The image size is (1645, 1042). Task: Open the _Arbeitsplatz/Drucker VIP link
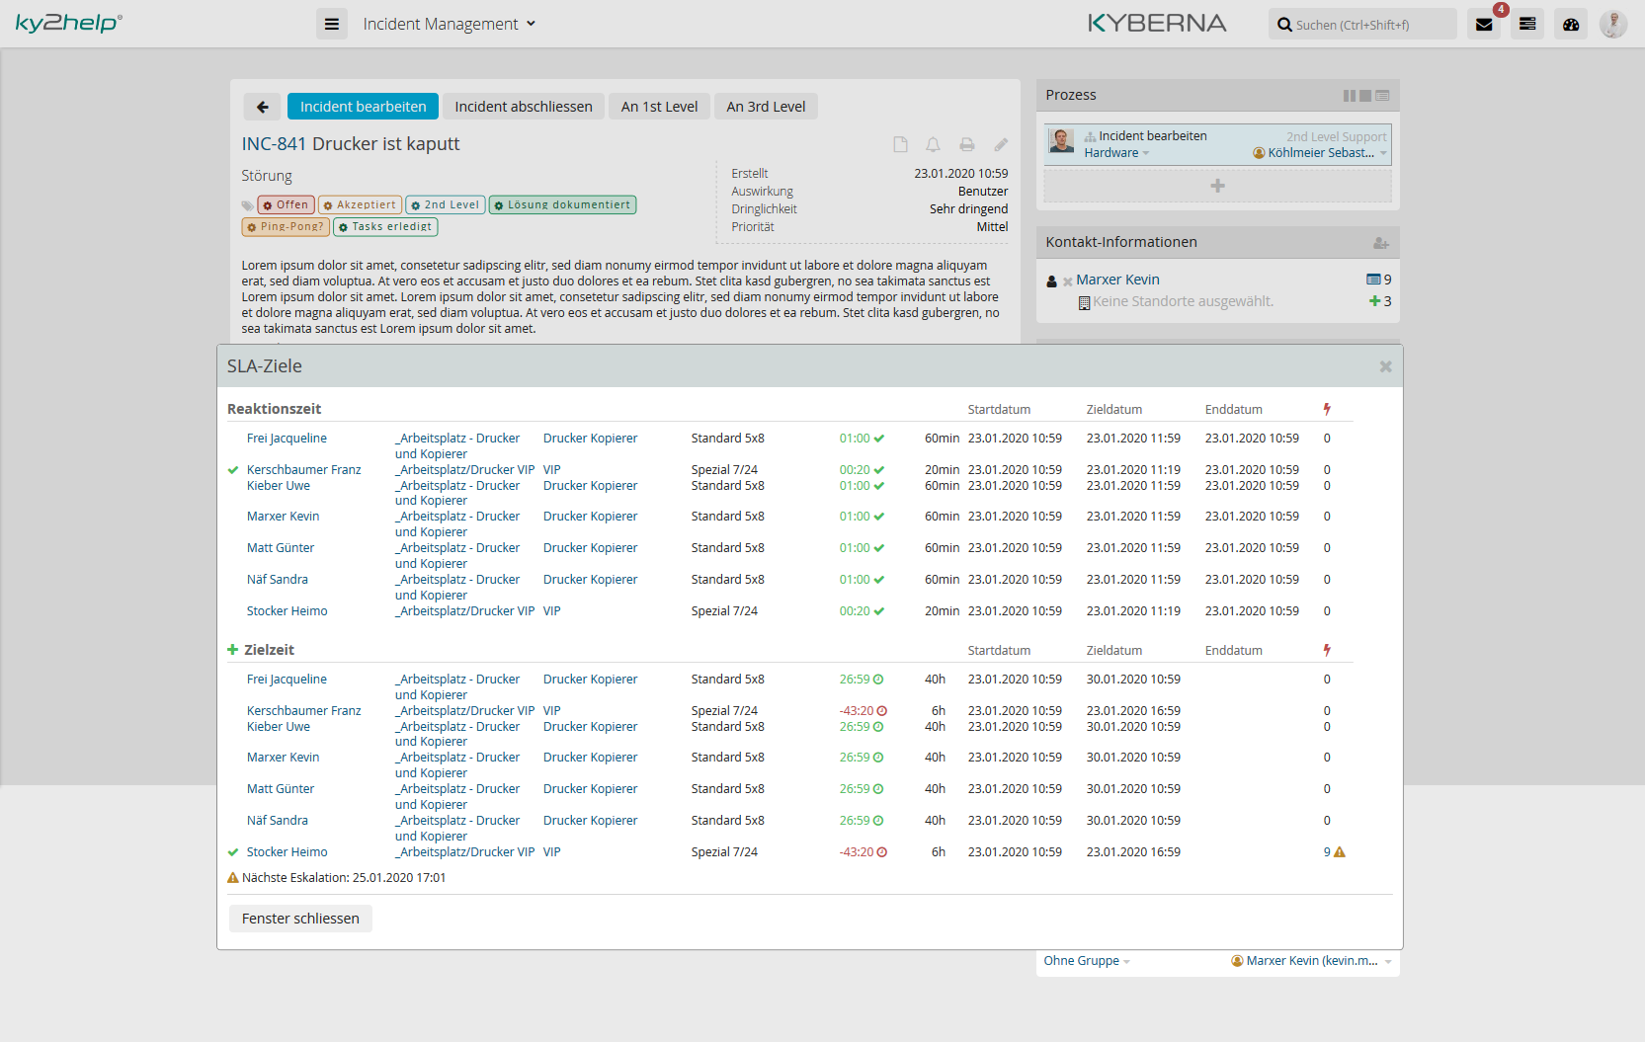[x=464, y=469]
